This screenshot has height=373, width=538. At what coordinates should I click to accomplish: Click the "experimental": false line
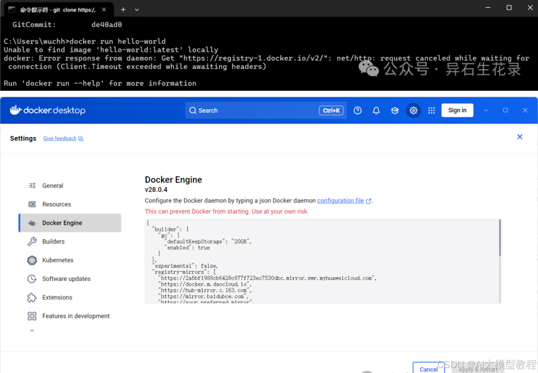(x=185, y=266)
